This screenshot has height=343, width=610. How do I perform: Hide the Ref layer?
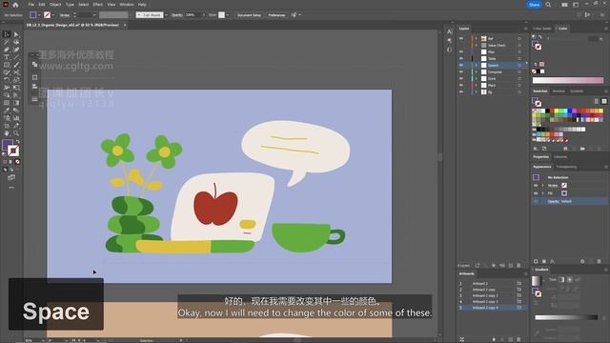coord(461,38)
